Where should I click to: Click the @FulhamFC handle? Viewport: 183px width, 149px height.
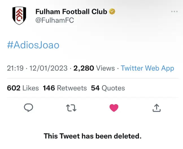tap(54, 20)
